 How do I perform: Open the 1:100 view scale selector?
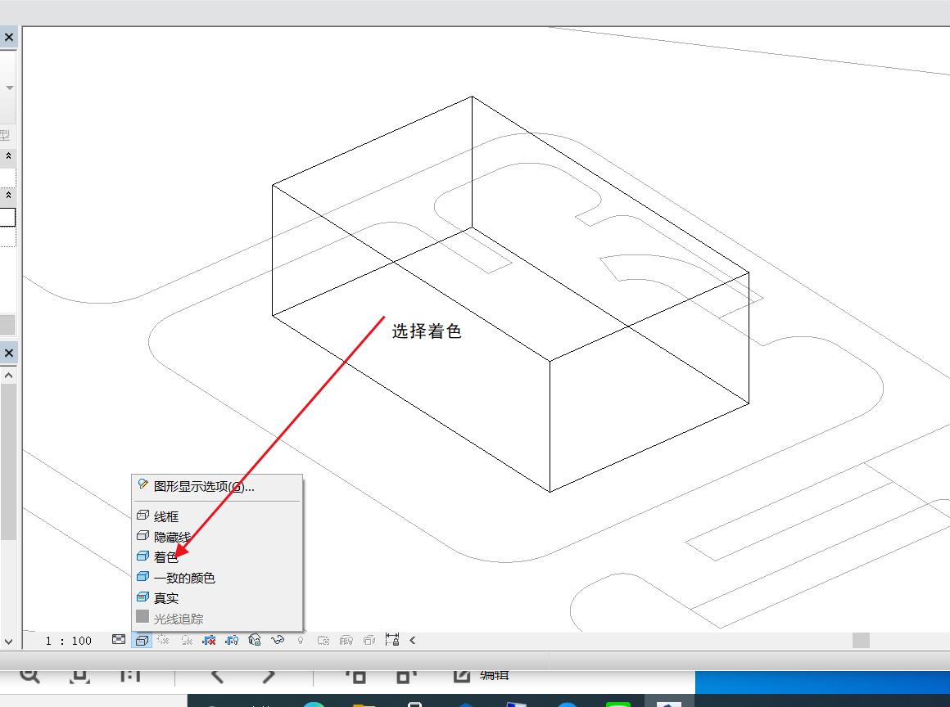[x=67, y=641]
